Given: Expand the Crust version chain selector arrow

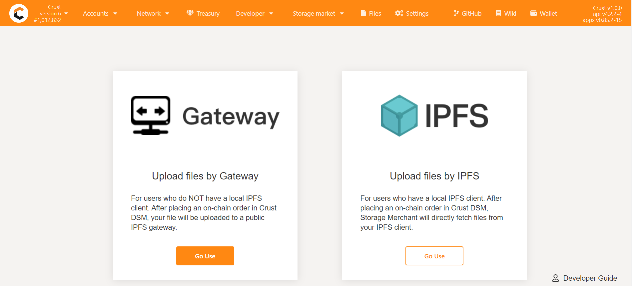Looking at the screenshot, I should (66, 14).
